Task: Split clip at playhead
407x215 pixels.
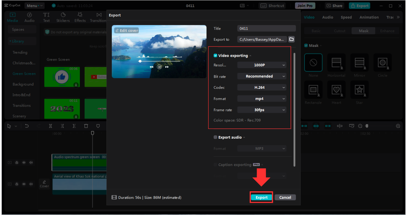Action: click(x=51, y=126)
